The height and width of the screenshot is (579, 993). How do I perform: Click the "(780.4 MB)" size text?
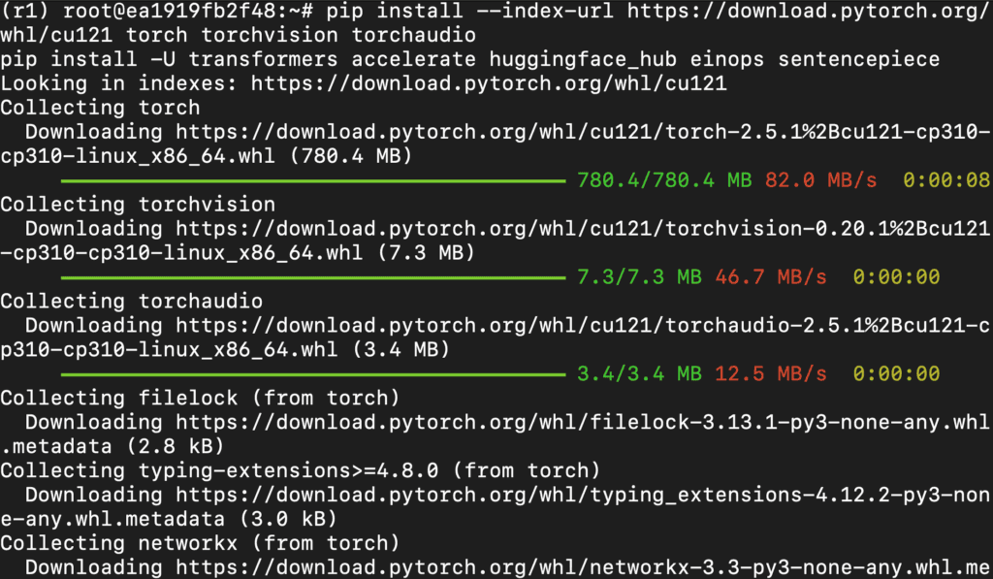click(x=351, y=156)
